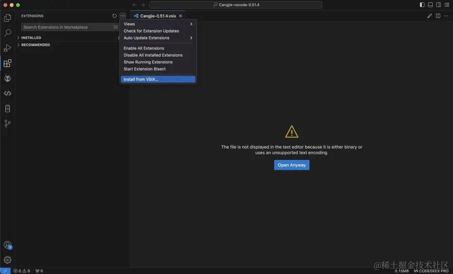Click the Cangjie-vscode-0.51.4 command center search
Screen dimensions: 453x274
point(235,5)
